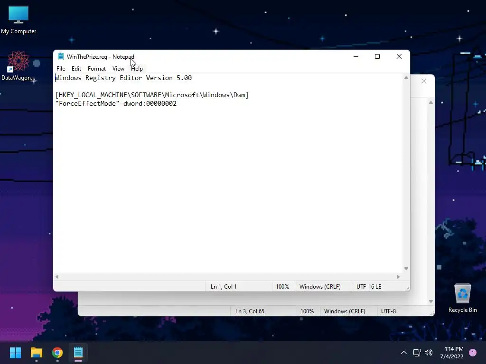Launch Google Chrome from taskbar

57,353
